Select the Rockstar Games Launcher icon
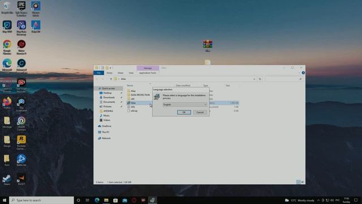The width and height of the screenshot is (362, 204). pos(21,142)
